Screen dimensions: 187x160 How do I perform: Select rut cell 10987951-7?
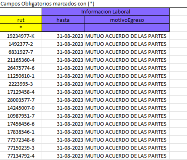point(21,116)
